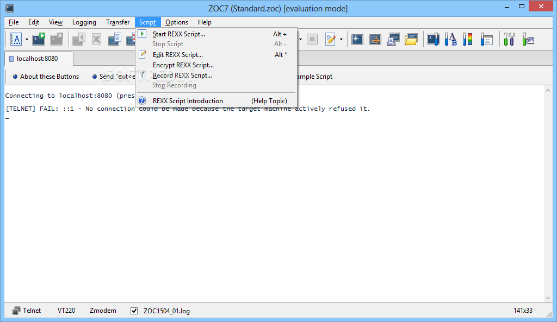
Task: Open the Edit menu
Action: (x=34, y=22)
